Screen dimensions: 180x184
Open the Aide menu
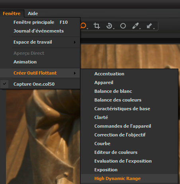[33, 13]
